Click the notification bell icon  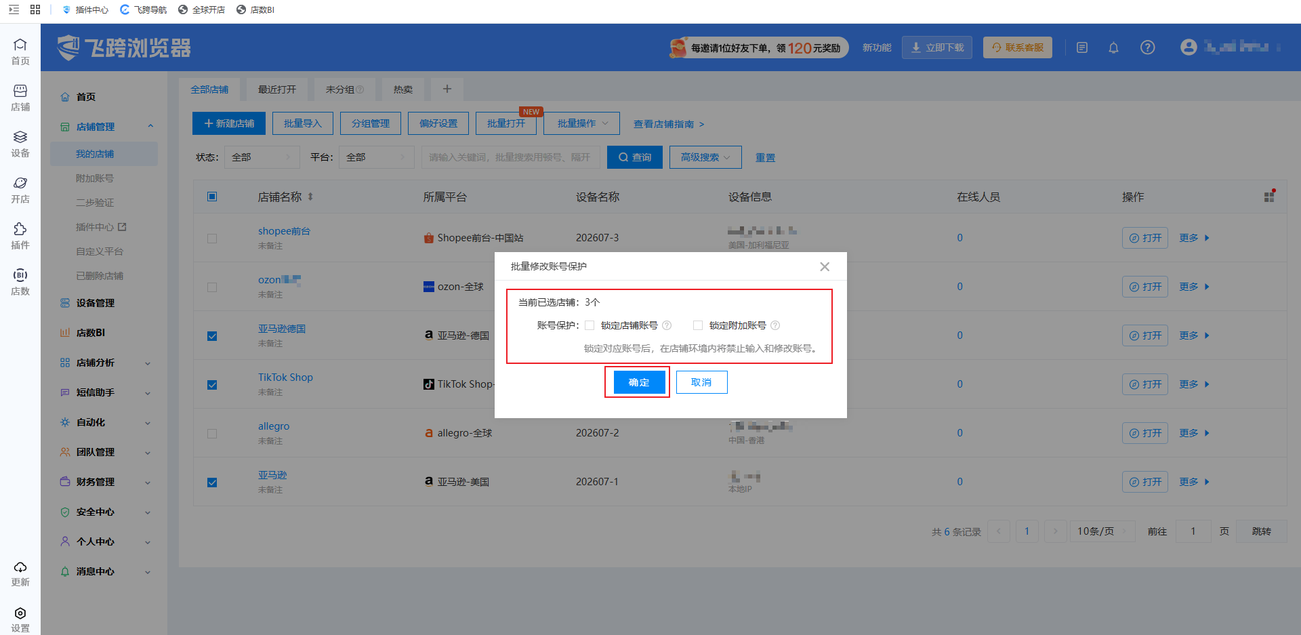1113,47
